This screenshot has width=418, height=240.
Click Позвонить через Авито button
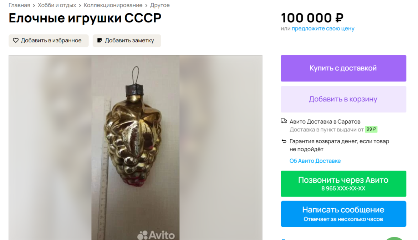pos(343,184)
